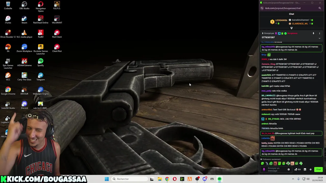Launch Zoom Workplace from the desktop
Screen dimensions: 326x183
point(24,48)
